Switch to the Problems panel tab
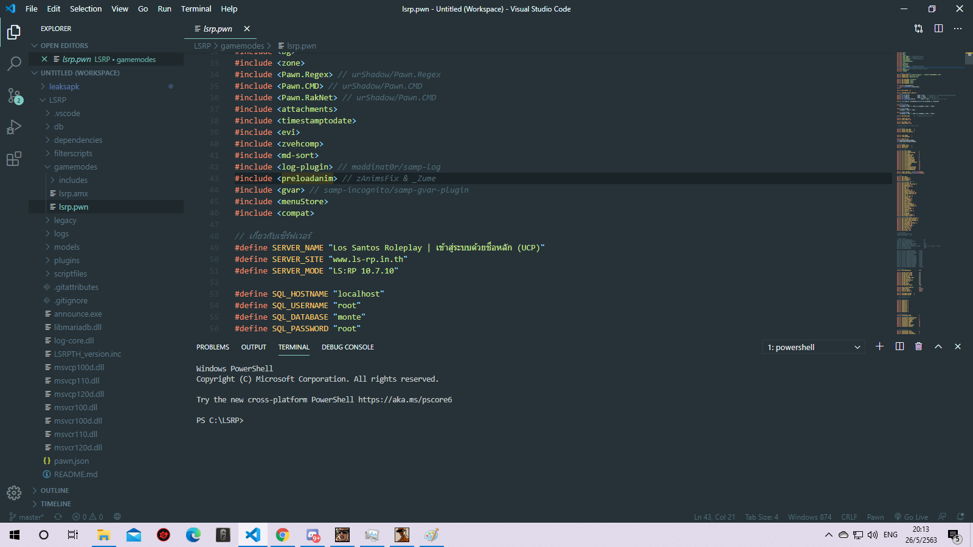The width and height of the screenshot is (973, 547). 213,347
